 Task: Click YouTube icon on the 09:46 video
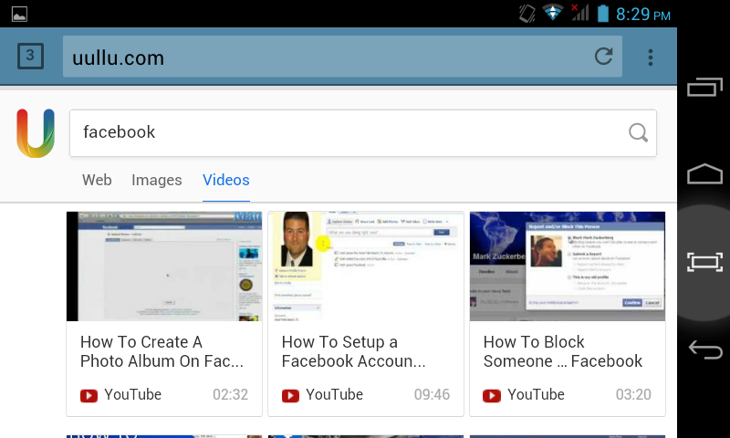coord(290,396)
